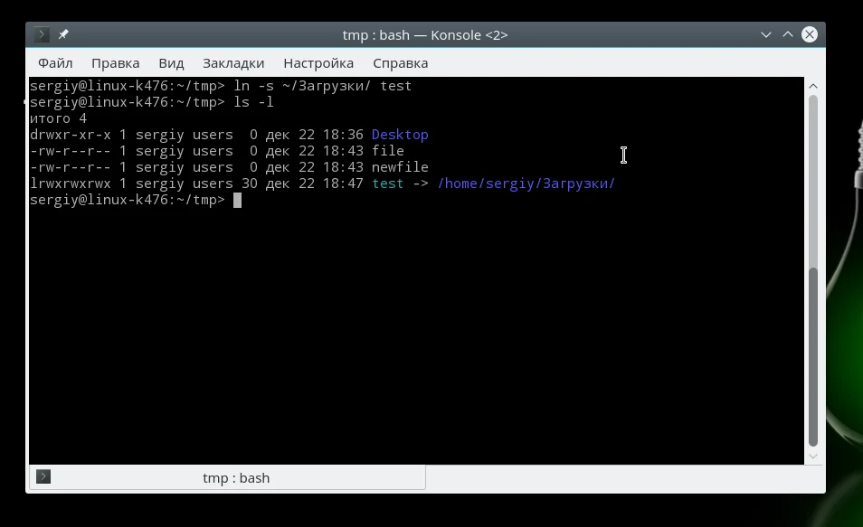Close the Konsole window
Image resolution: width=863 pixels, height=527 pixels.
click(810, 34)
